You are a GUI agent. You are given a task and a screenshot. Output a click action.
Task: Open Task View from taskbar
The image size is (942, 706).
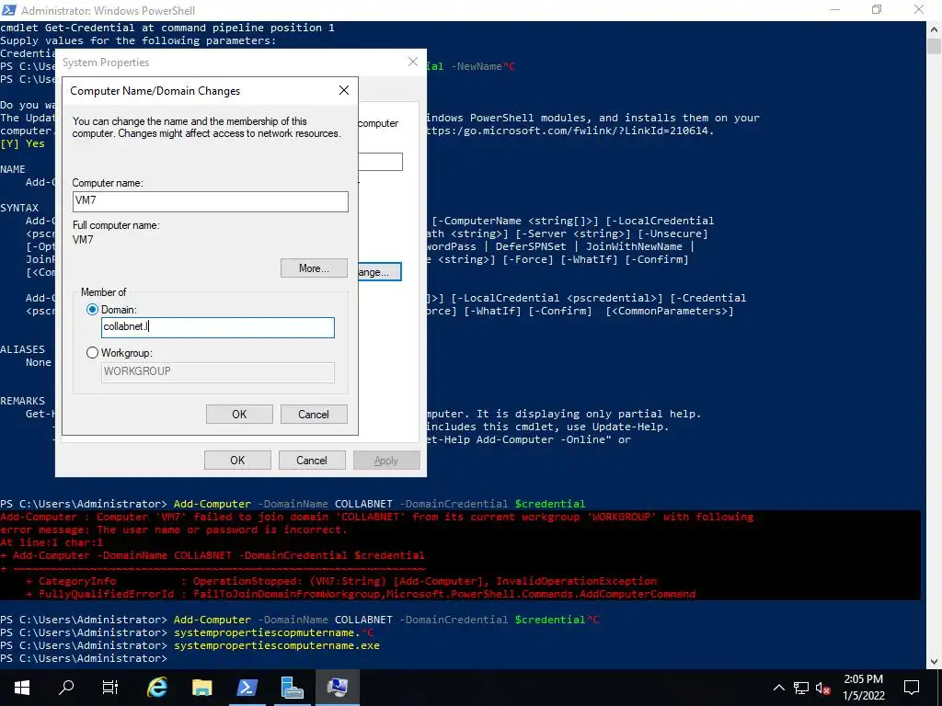[x=110, y=688]
